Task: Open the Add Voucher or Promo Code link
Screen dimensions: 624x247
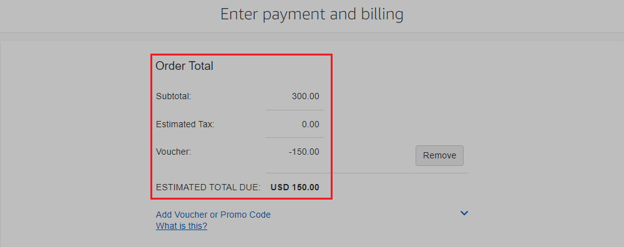Action: click(213, 215)
